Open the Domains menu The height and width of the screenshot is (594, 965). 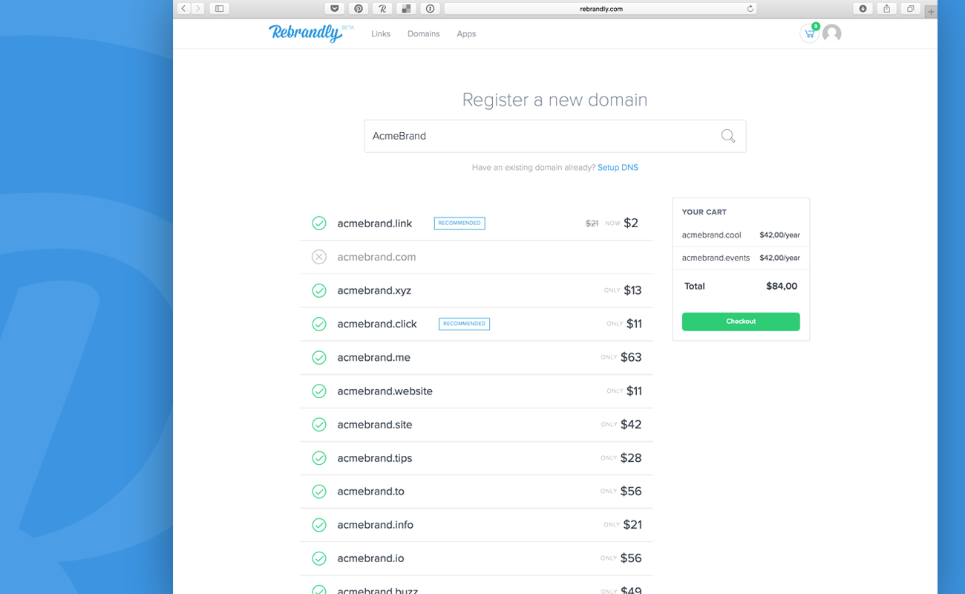[423, 34]
